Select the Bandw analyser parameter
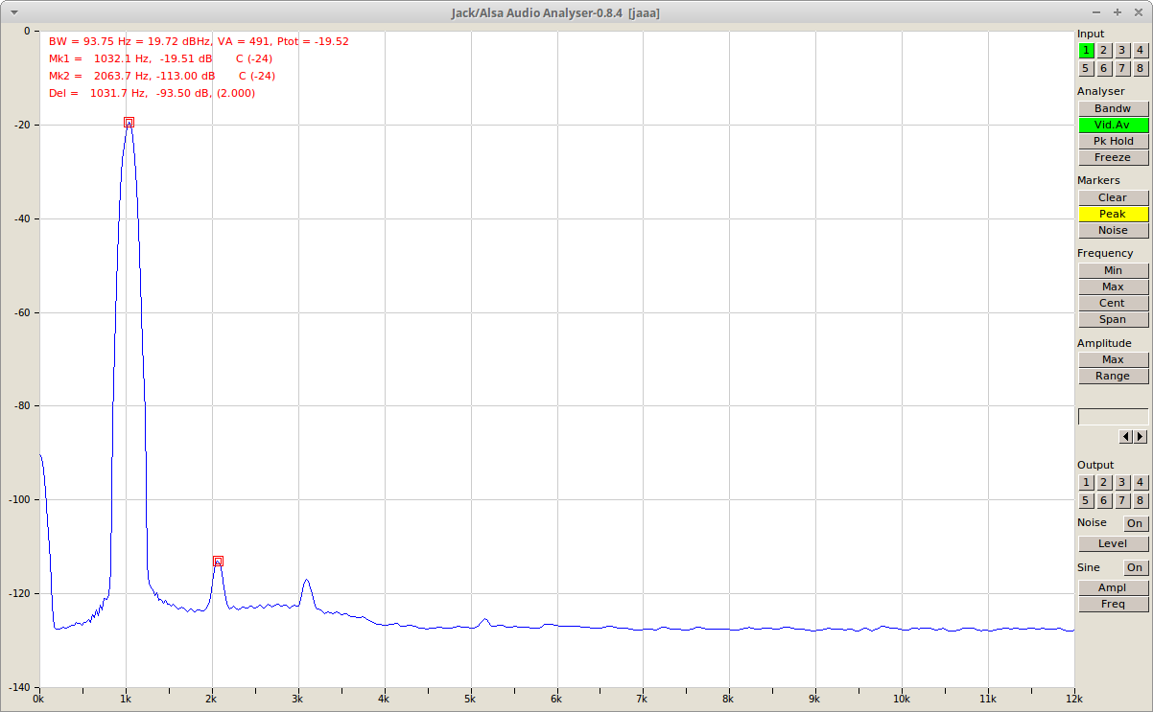The image size is (1153, 712). point(1113,108)
